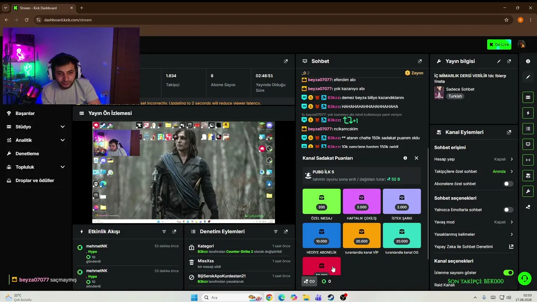This screenshot has width=537, height=302.
Task: Close the Kanal Sadakat Puanları popup
Action: (416, 158)
